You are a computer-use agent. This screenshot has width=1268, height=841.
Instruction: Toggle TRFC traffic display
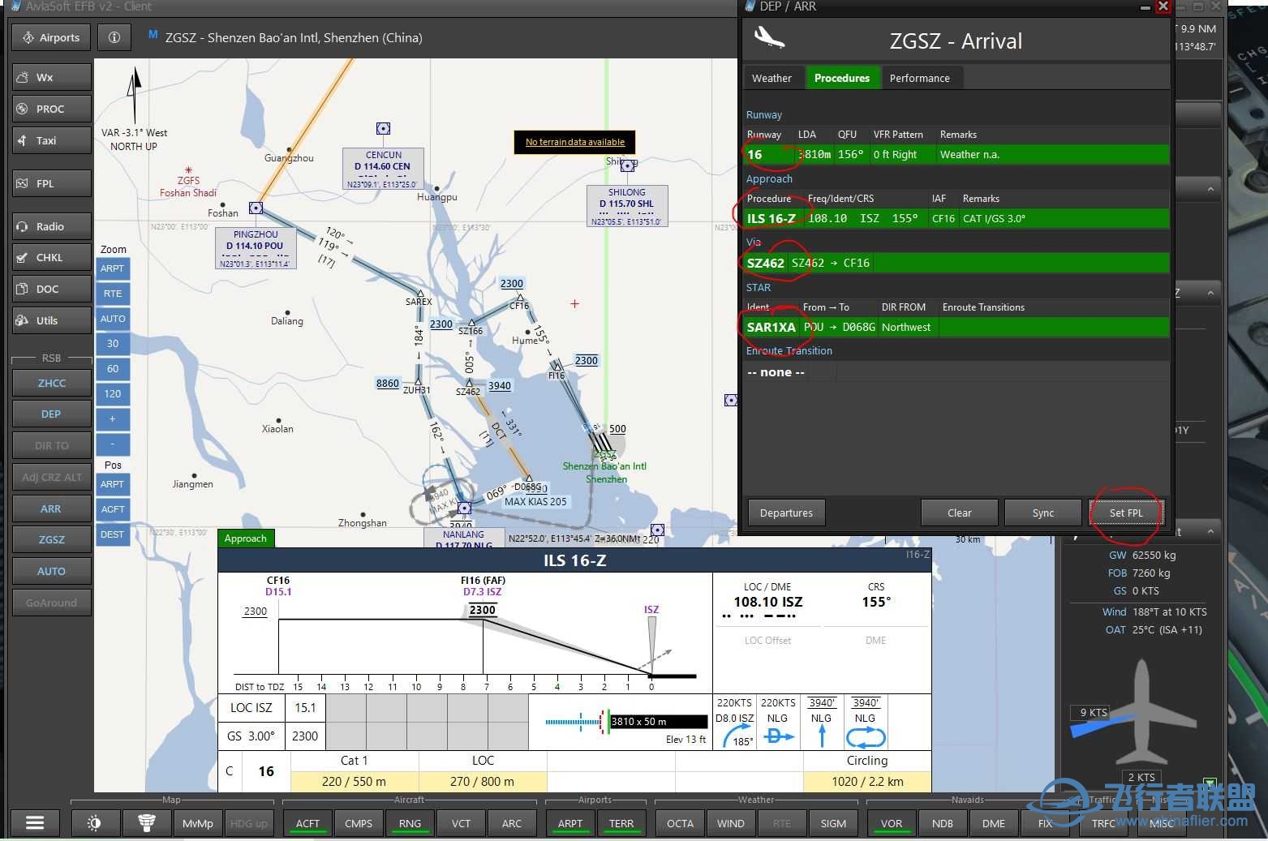pos(1103,822)
